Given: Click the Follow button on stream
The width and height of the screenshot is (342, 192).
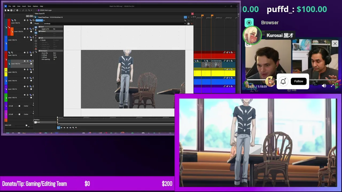Looking at the screenshot, I should pos(299,81).
